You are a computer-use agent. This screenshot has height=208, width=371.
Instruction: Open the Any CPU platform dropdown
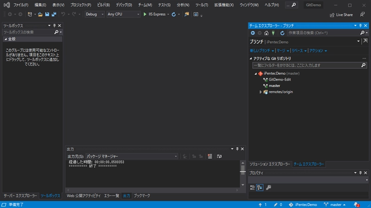tap(123, 14)
